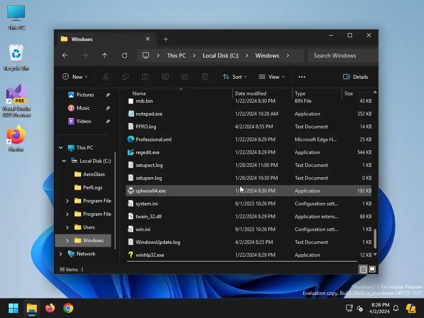This screenshot has width=424, height=318.
Task: Collapse This PC tree node
Action: [x=61, y=148]
